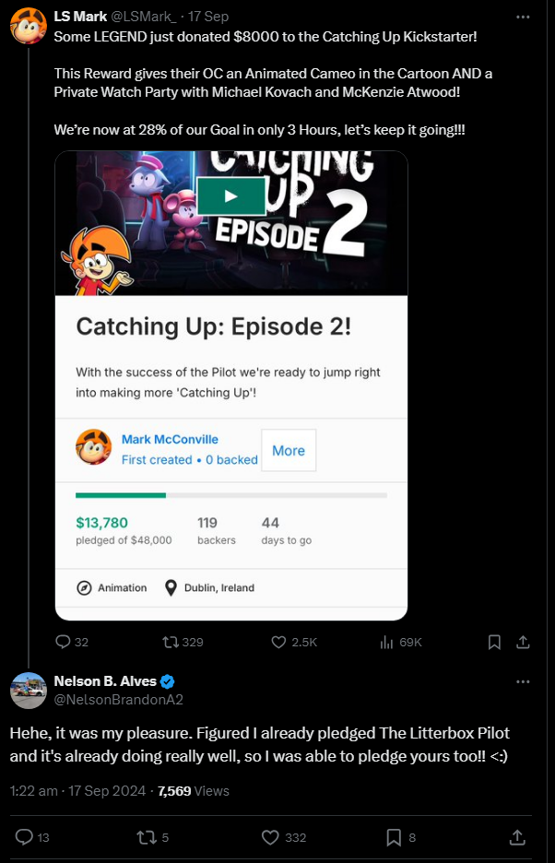This screenshot has height=863, width=555.
Task: Open LS Mark's profile avatar
Action: (x=29, y=26)
